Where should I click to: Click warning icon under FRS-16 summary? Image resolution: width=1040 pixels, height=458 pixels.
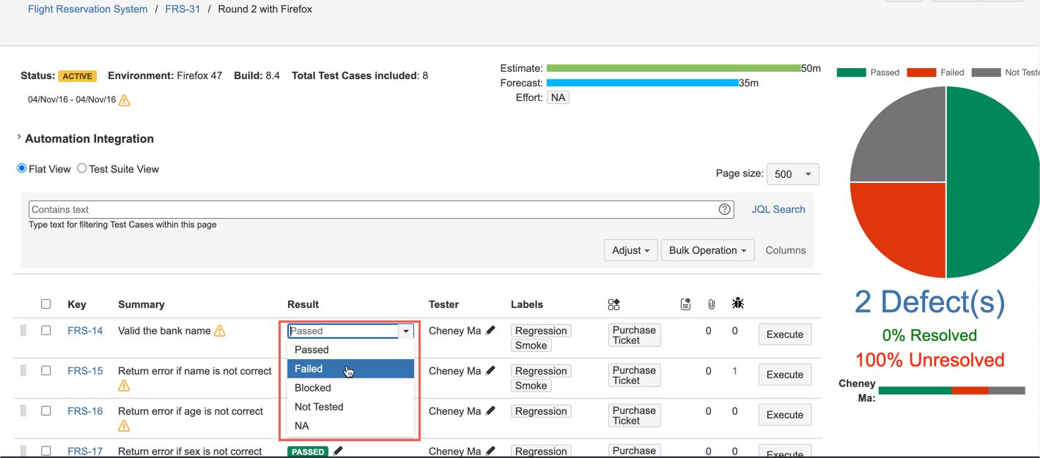(124, 426)
